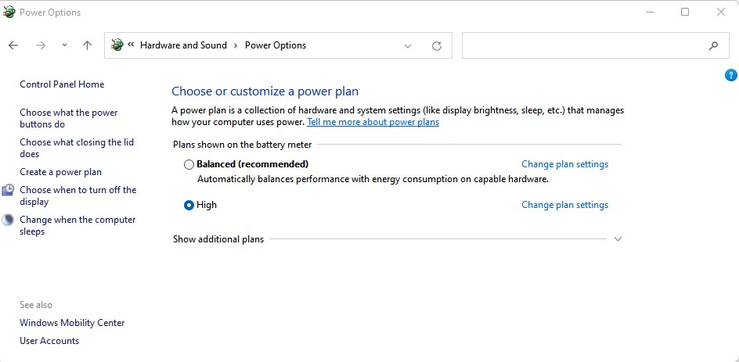Click the back navigation arrow
739x362 pixels.
(x=13, y=45)
